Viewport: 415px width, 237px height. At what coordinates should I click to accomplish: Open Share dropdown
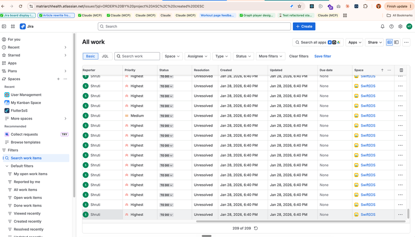pos(375,42)
